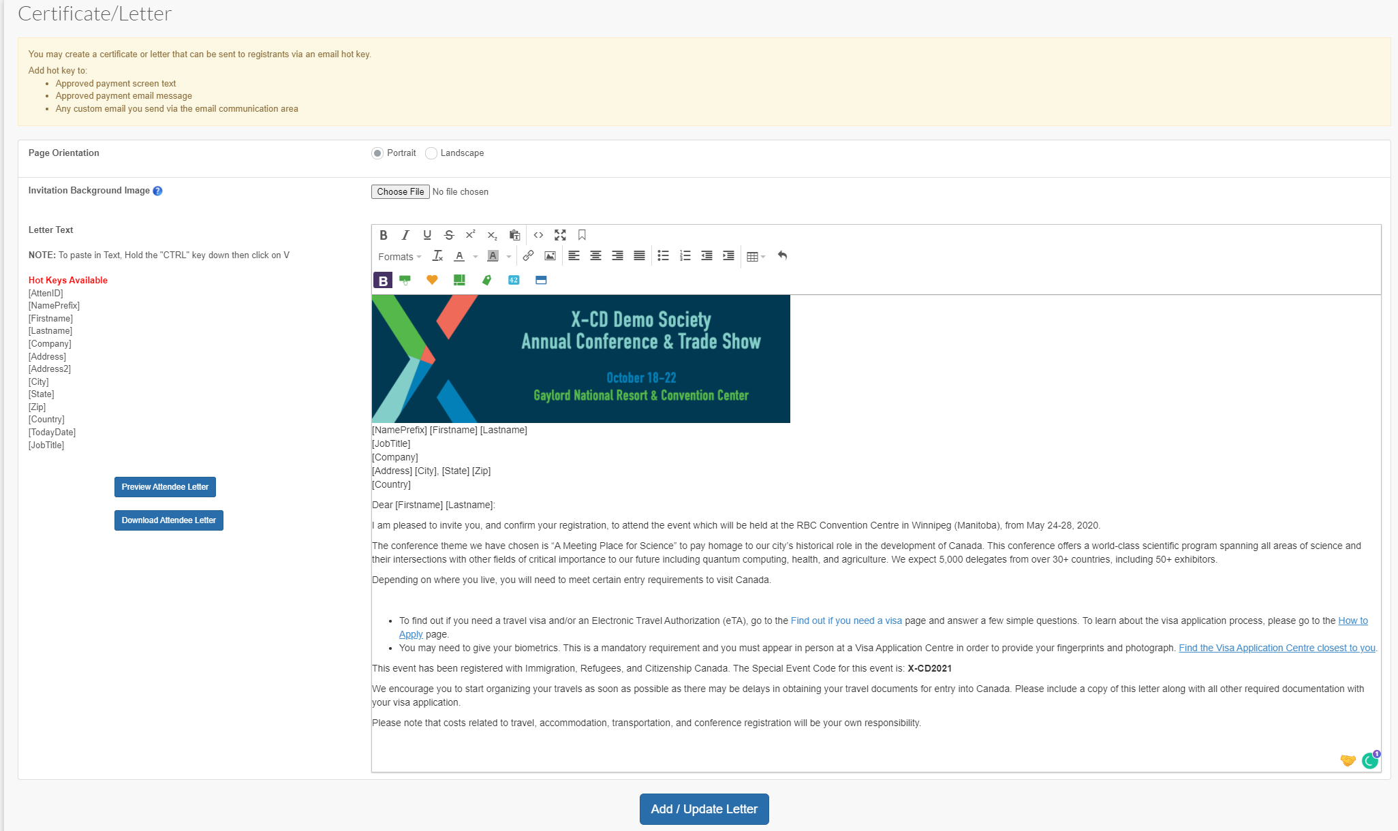Click the [NamePrefix] hot key in the list
The image size is (1398, 831).
point(54,306)
